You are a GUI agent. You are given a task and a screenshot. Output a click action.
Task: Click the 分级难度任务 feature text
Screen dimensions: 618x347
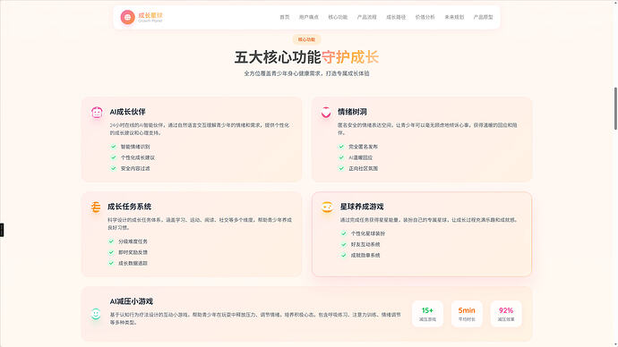[x=133, y=241]
